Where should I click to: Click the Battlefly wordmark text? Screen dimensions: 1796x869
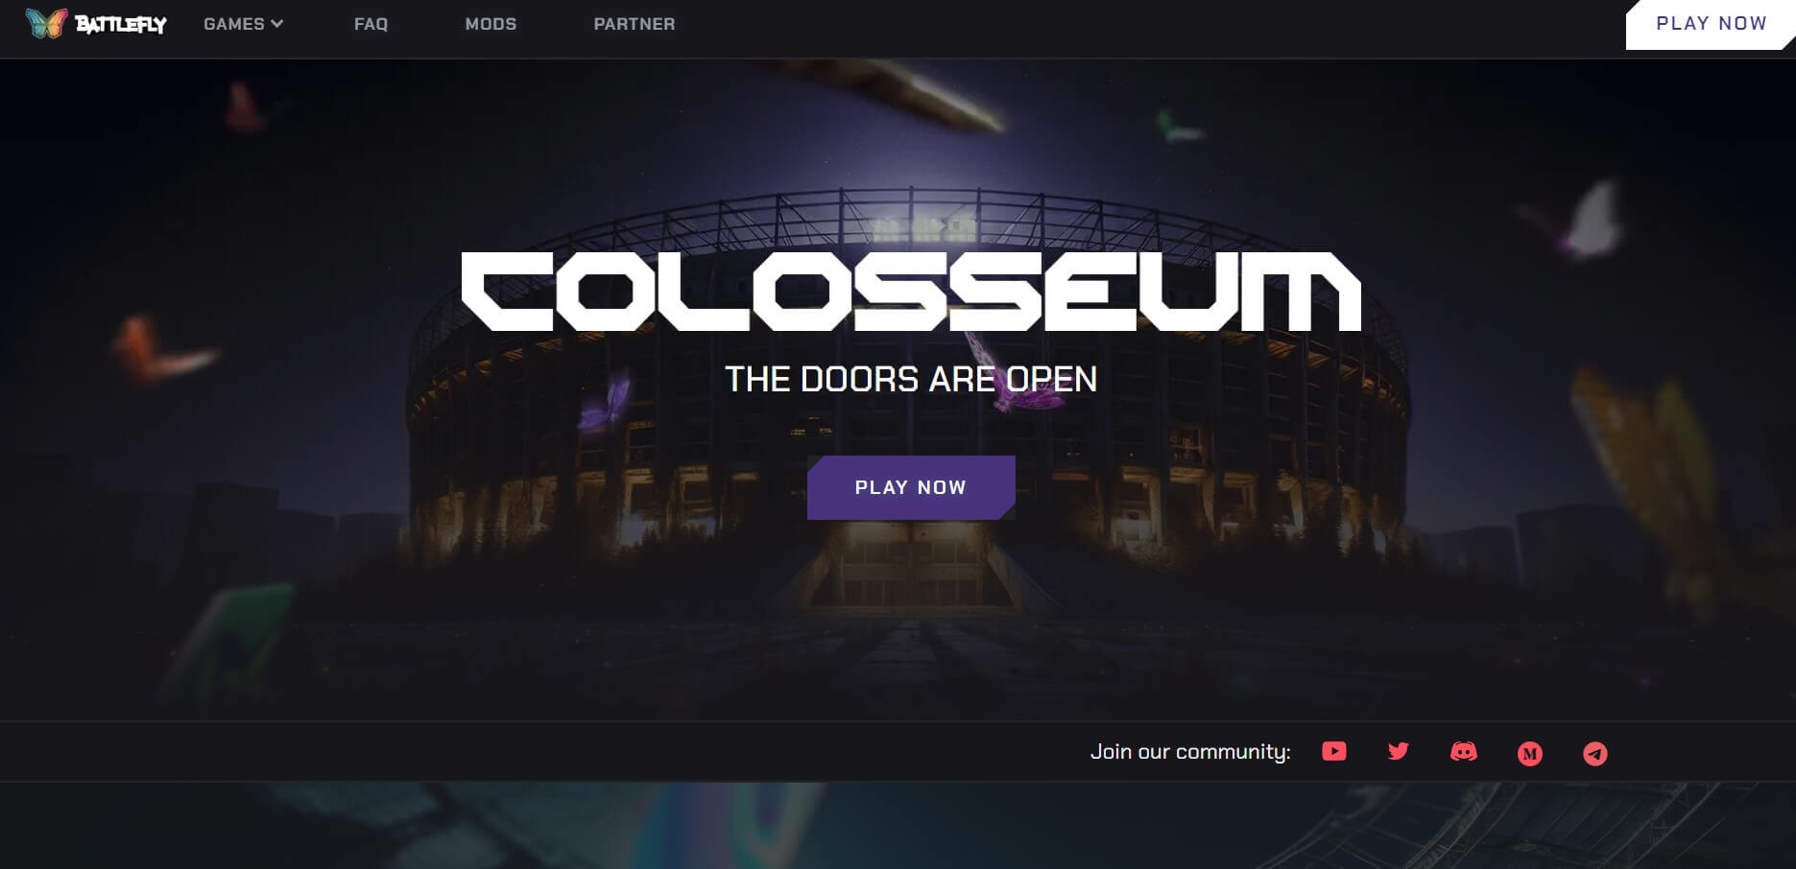coord(121,25)
